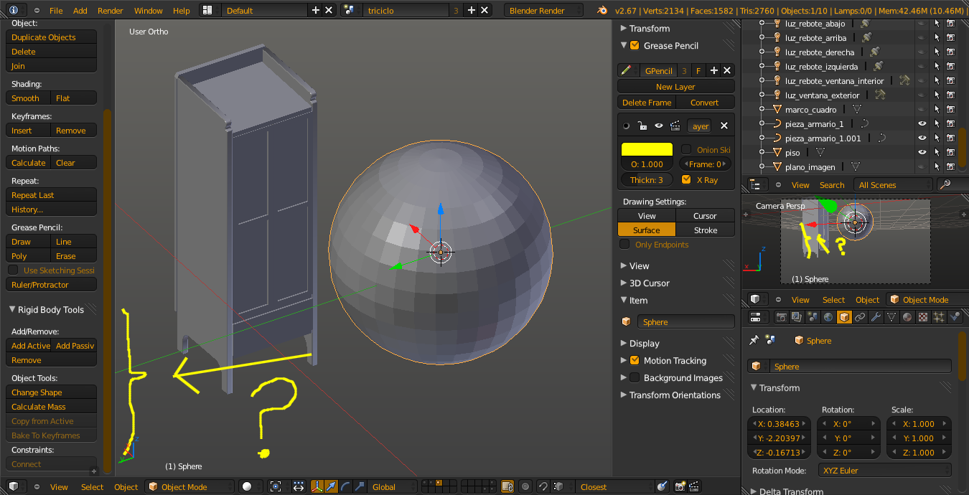Open the Scene properties tab
The image size is (969, 495).
813,317
